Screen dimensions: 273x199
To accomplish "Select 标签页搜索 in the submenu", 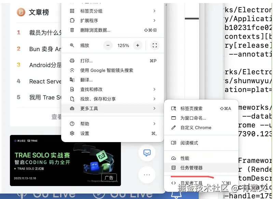I will pos(201,108).
